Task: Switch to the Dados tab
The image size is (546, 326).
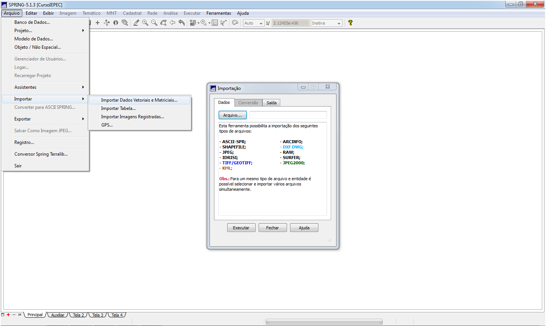Action: click(224, 102)
